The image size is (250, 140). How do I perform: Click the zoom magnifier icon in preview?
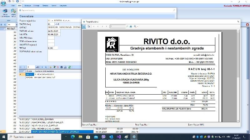click(x=135, y=26)
